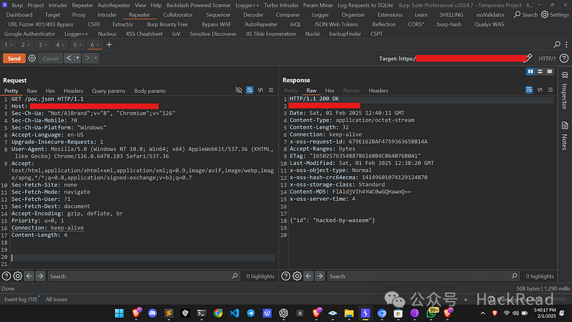The width and height of the screenshot is (572, 322).
Task: Open the Decoder tool tab
Action: pyautogui.click(x=253, y=15)
